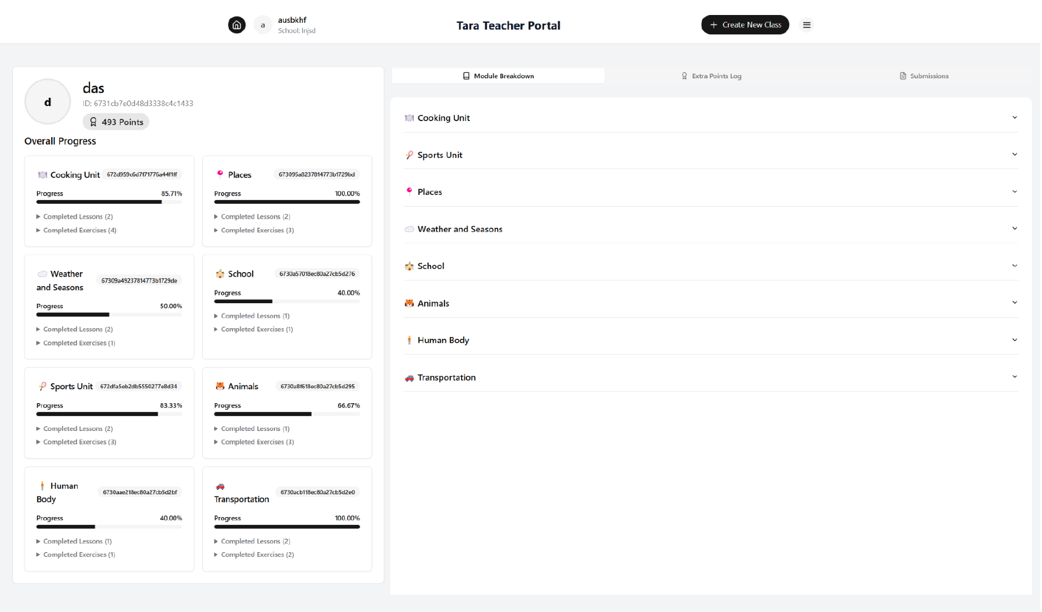Click the medal icon in points badge
Screen dimensions: 1042x612
click(93, 122)
